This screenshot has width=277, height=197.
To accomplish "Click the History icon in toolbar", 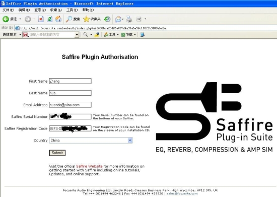I will tap(107, 19).
